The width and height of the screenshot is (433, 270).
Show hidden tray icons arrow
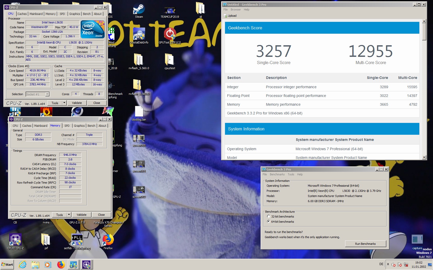point(388,264)
